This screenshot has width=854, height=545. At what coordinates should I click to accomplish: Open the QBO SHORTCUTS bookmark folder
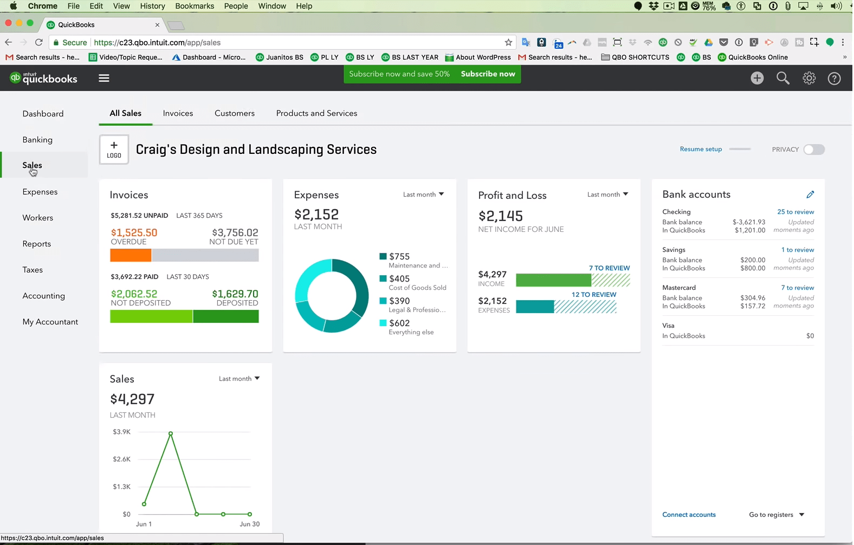[x=635, y=57]
